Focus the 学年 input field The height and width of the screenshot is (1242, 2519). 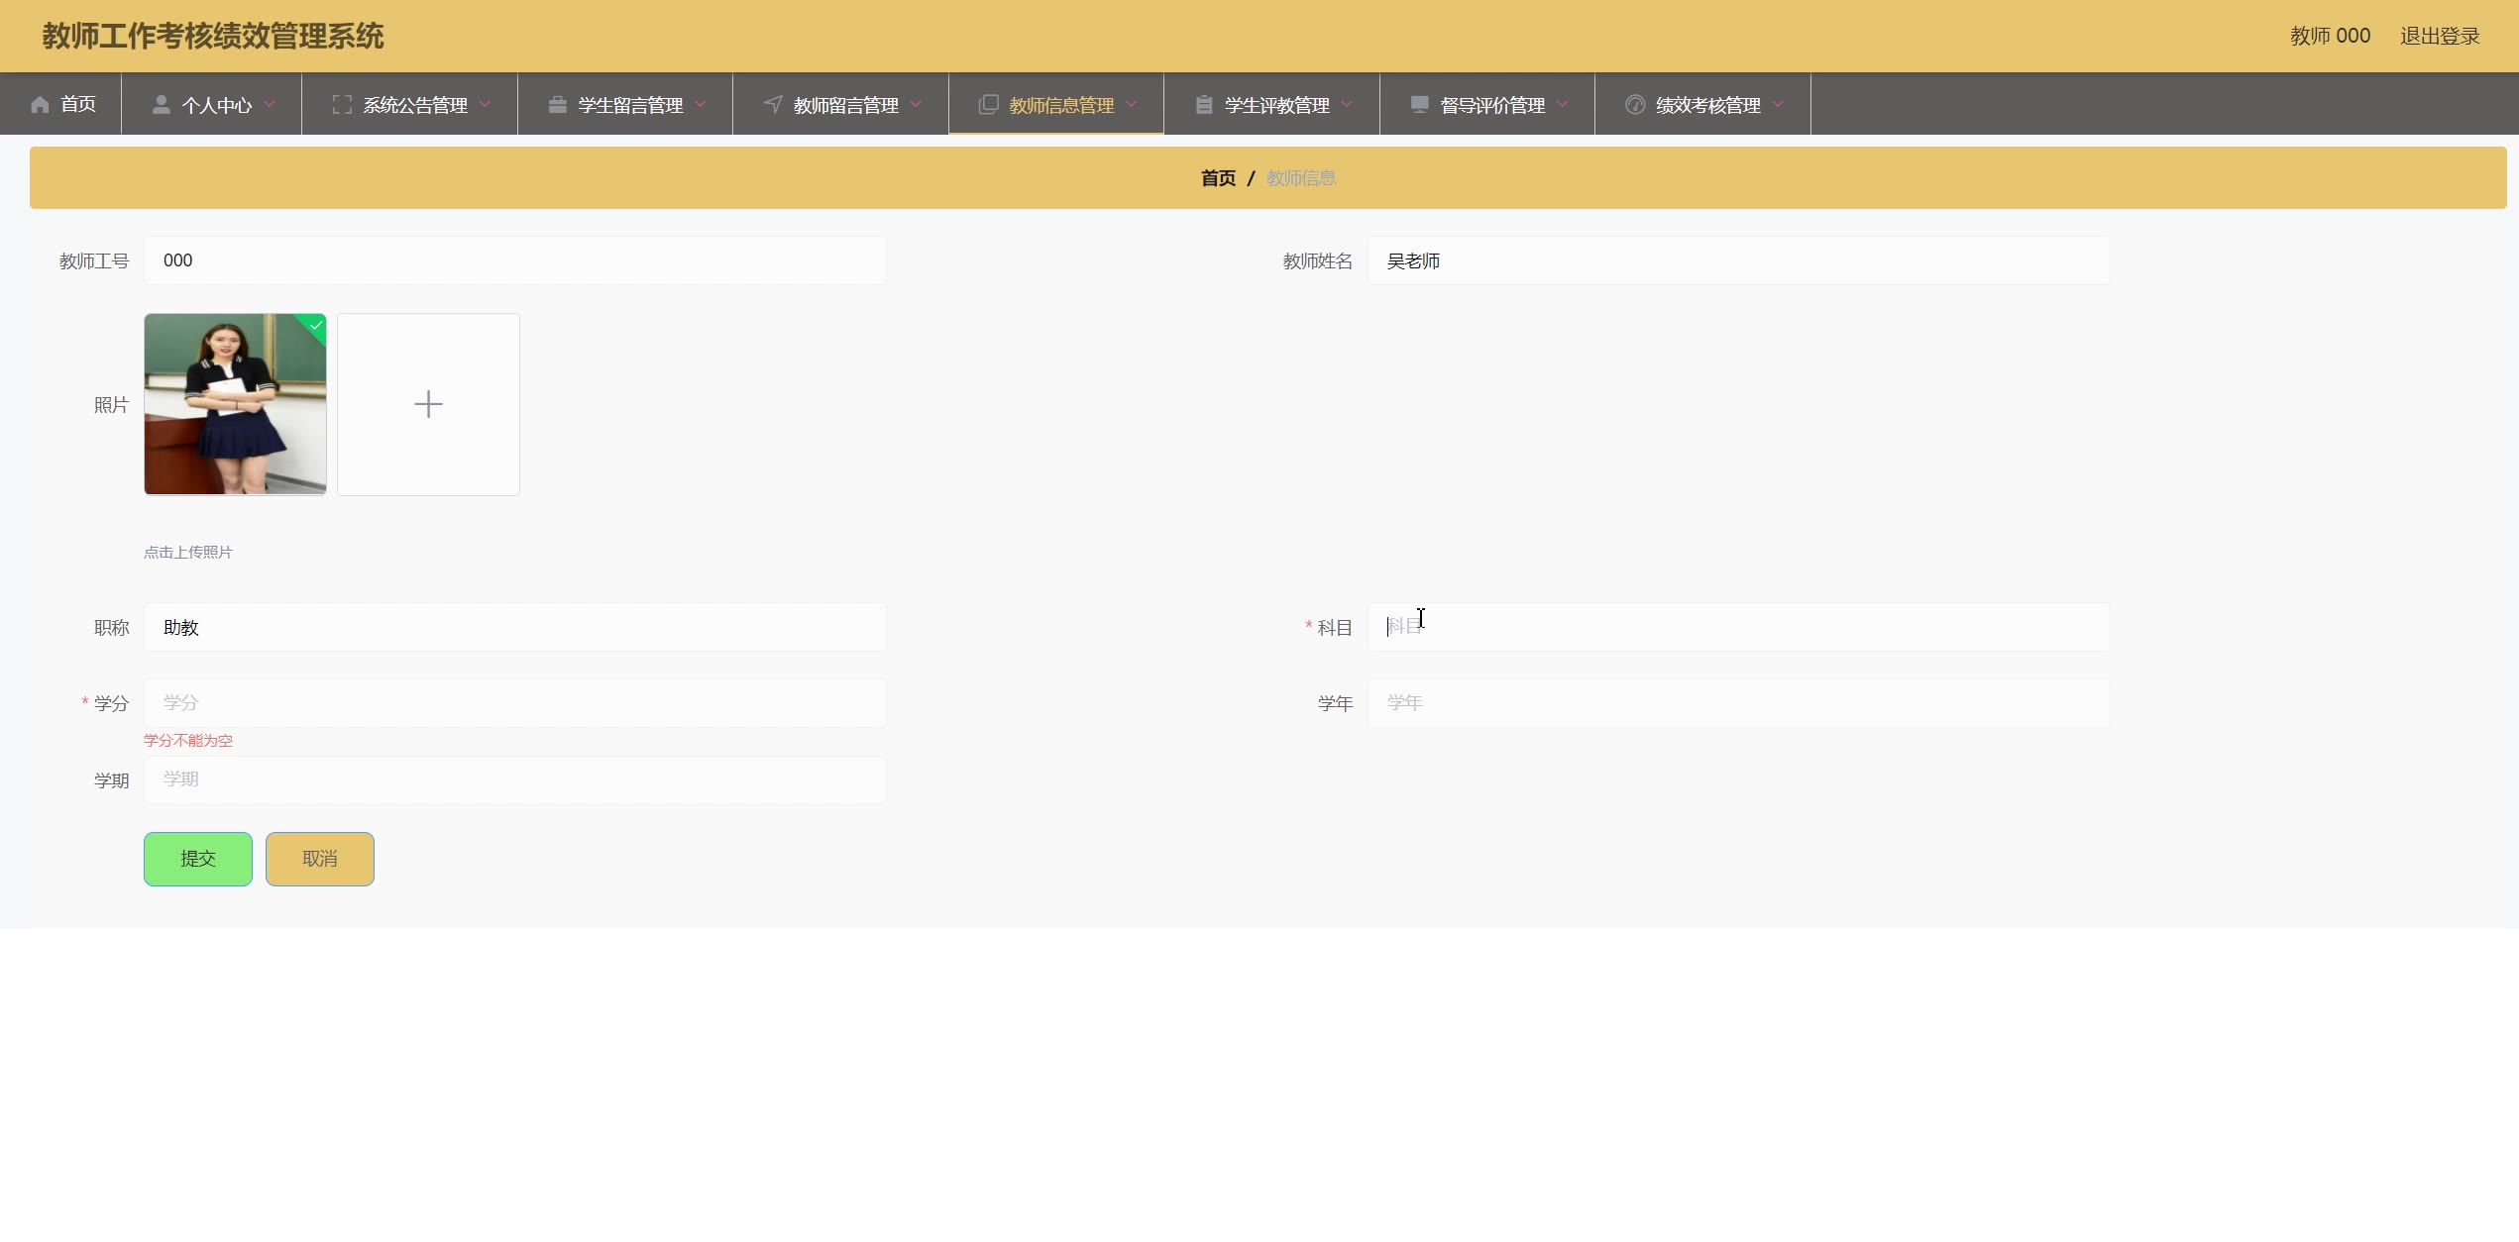[1739, 703]
